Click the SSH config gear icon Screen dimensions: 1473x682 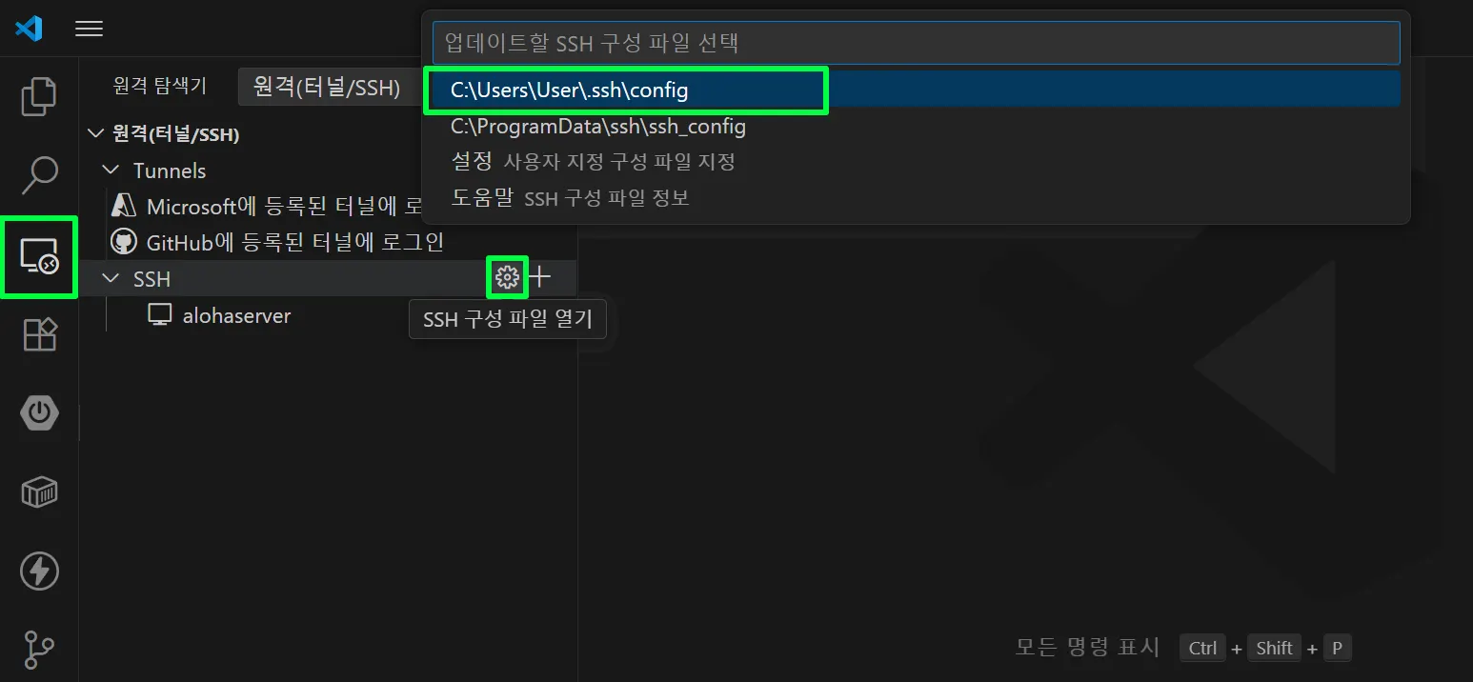507,277
